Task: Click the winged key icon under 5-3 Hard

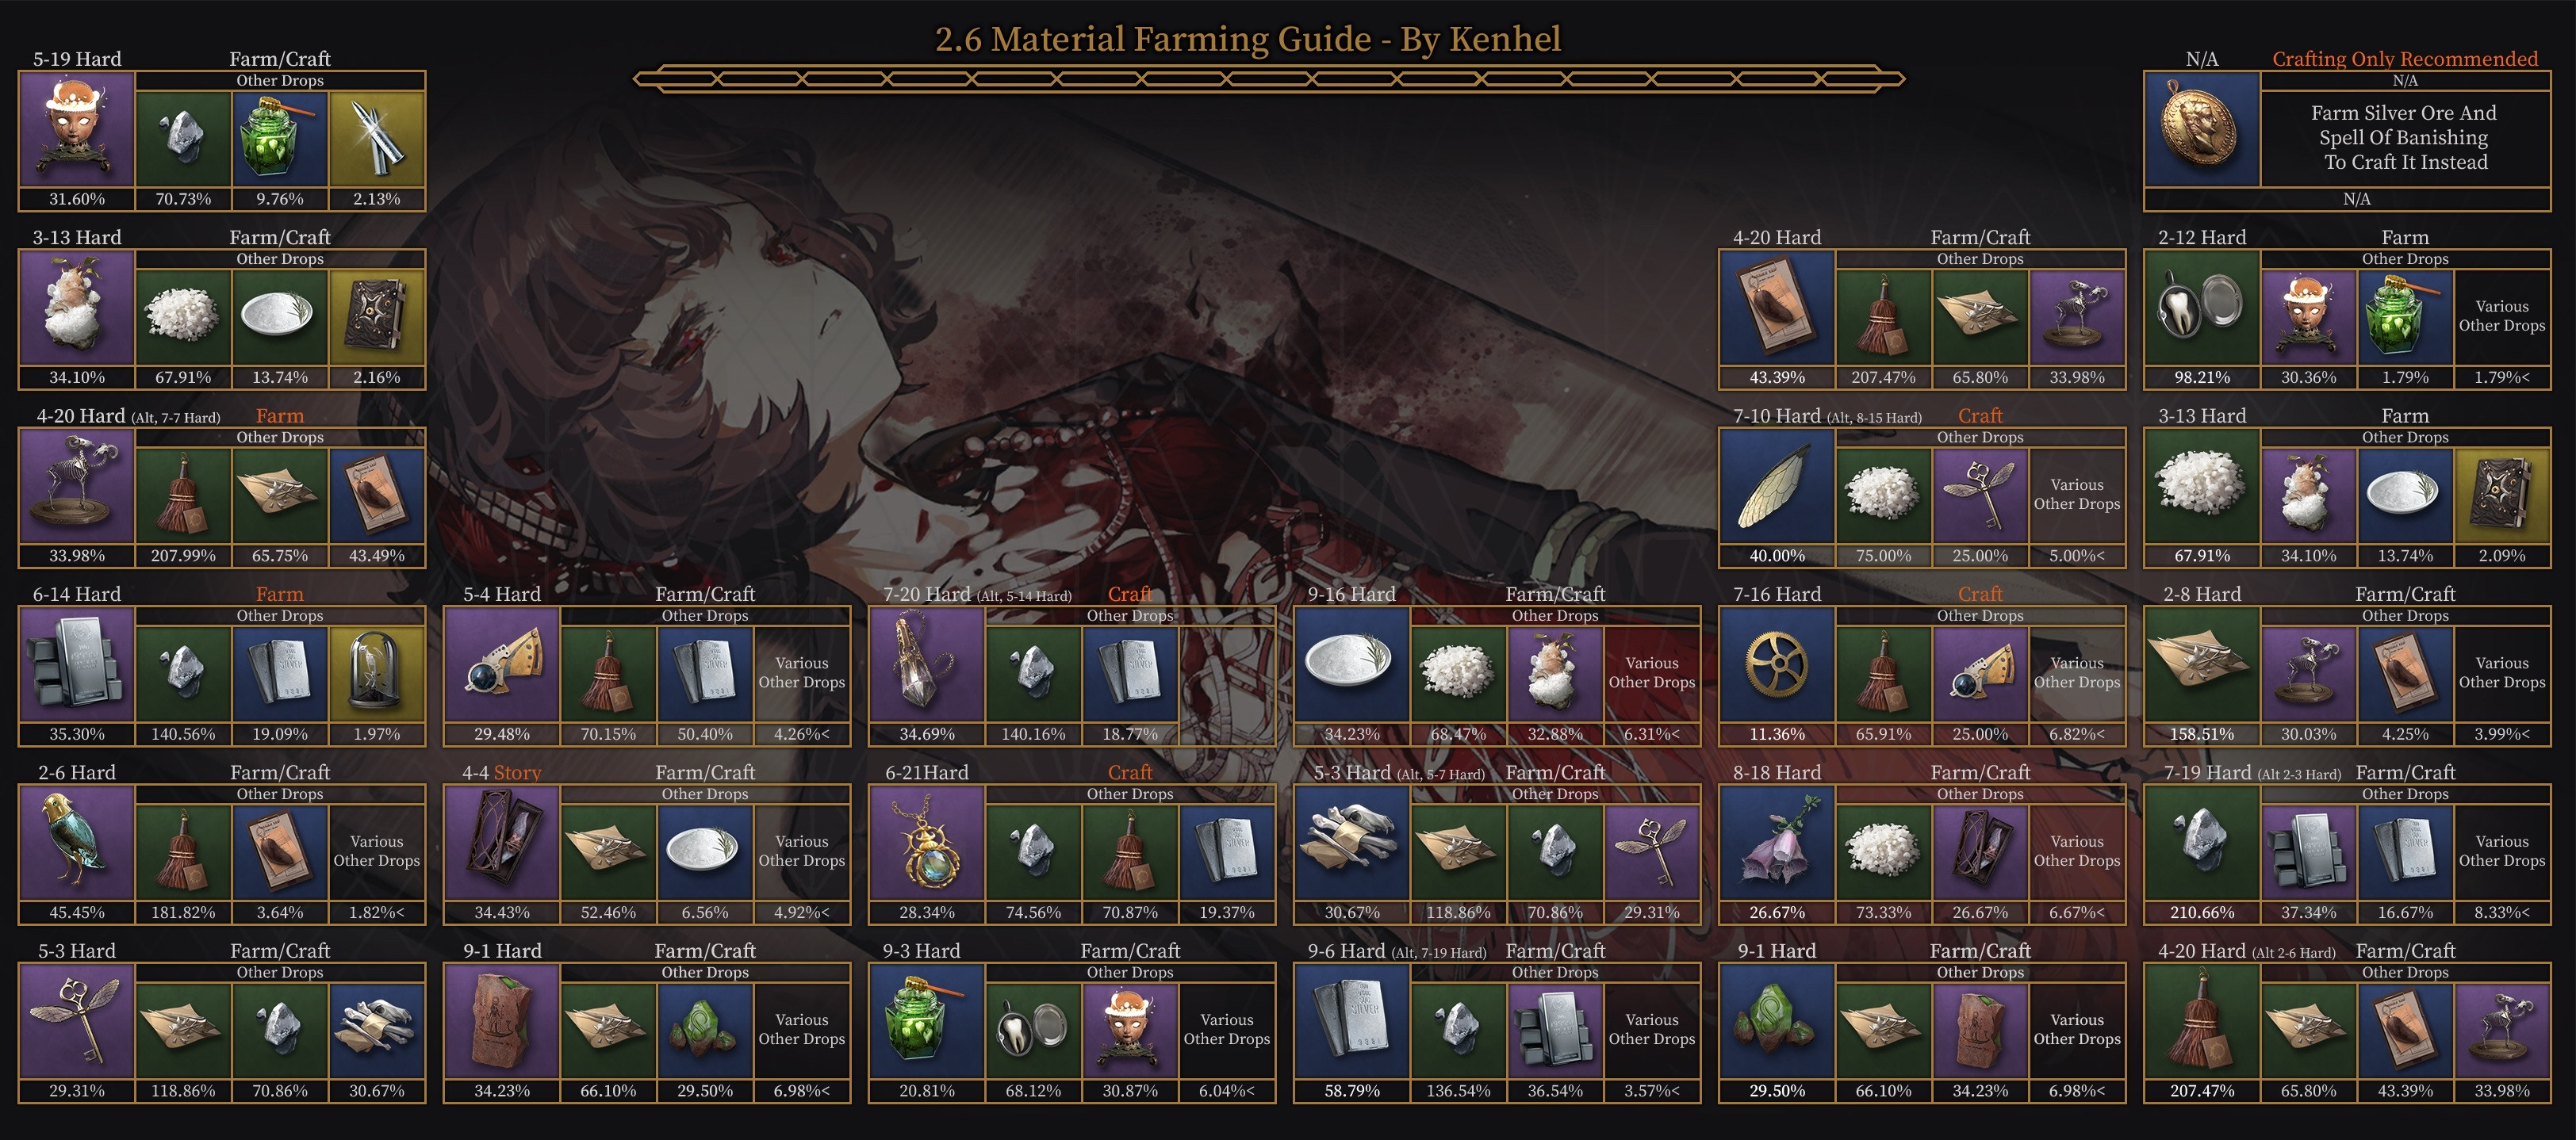Action: click(77, 1021)
